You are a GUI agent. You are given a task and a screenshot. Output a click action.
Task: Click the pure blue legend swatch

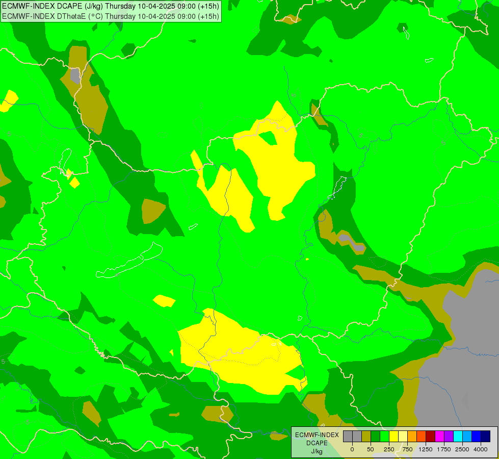[x=476, y=437]
